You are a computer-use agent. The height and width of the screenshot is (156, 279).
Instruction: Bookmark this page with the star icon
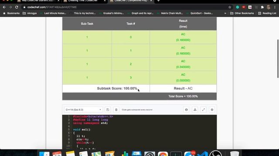230,7
